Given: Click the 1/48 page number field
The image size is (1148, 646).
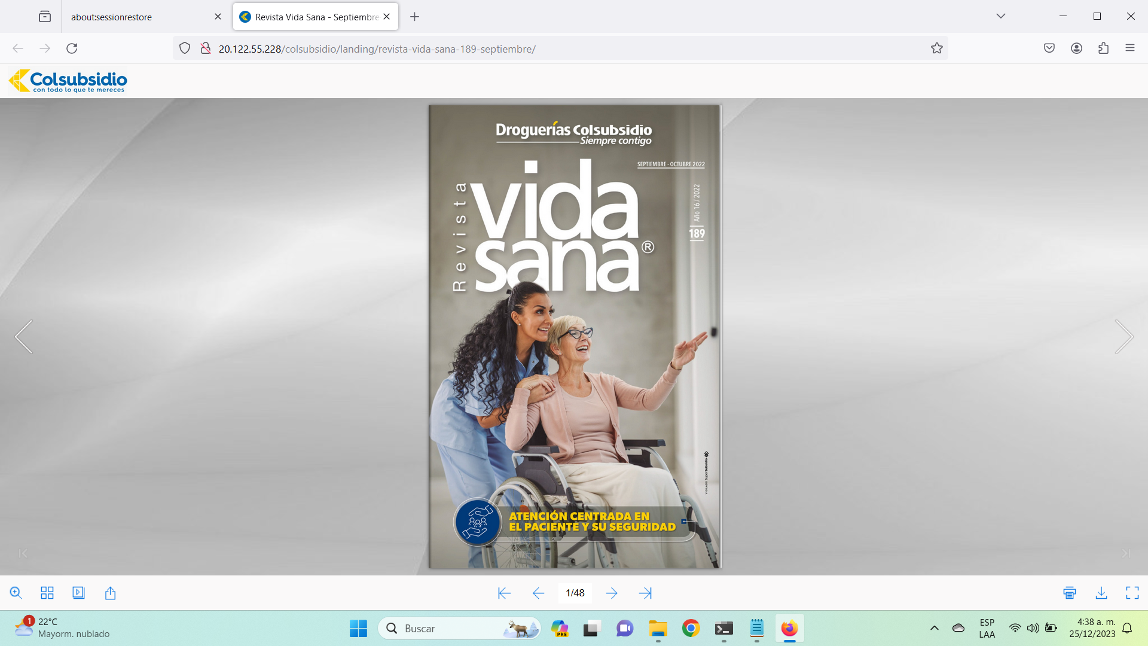Looking at the screenshot, I should [x=575, y=593].
